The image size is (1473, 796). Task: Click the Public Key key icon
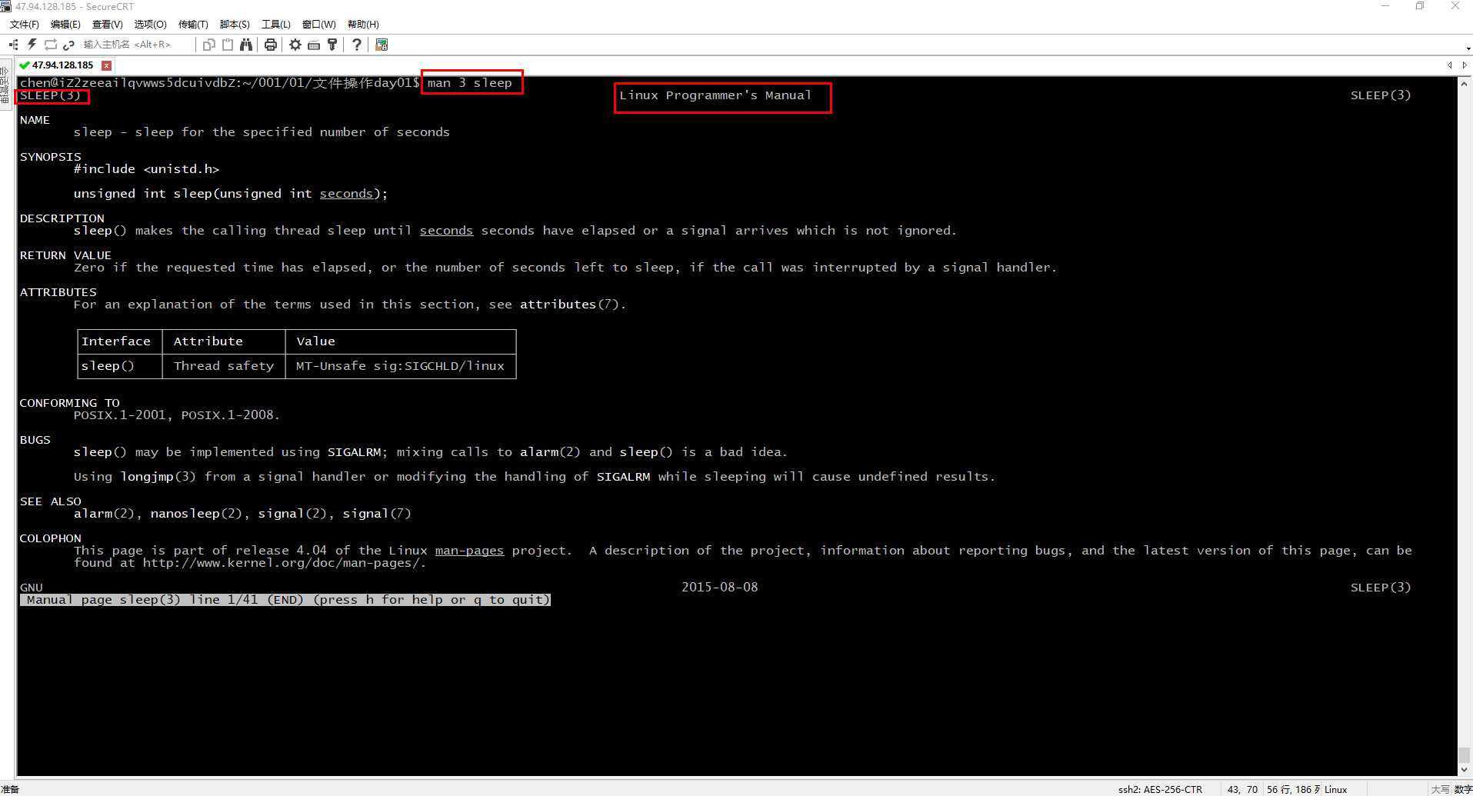click(x=332, y=45)
